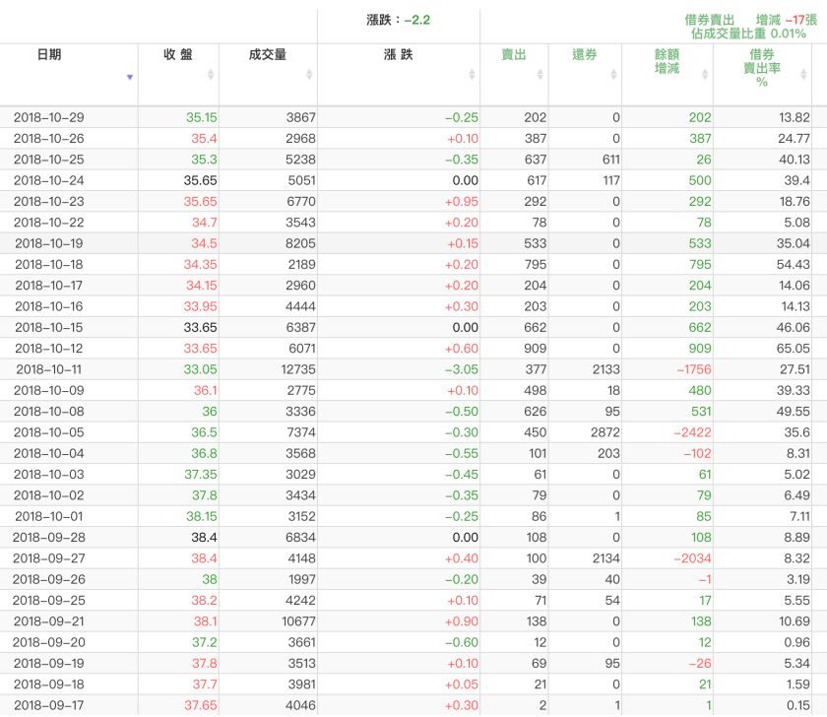Toggle descending sort on the 收盤 header

[x=212, y=74]
